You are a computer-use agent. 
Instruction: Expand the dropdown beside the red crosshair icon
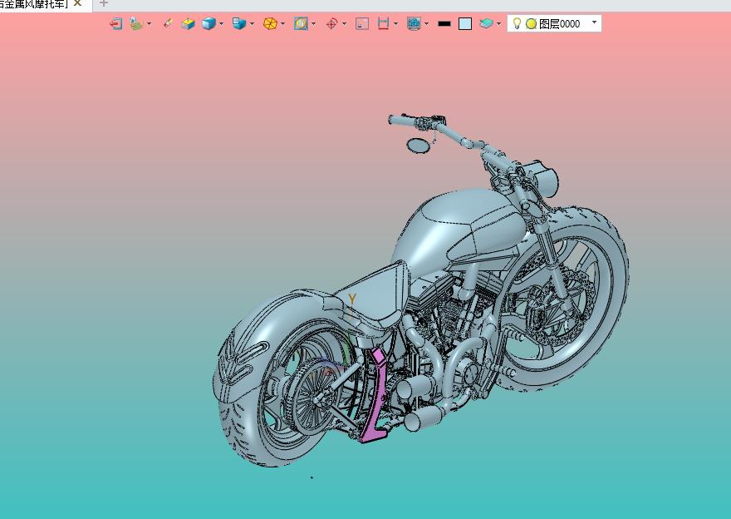pos(344,23)
